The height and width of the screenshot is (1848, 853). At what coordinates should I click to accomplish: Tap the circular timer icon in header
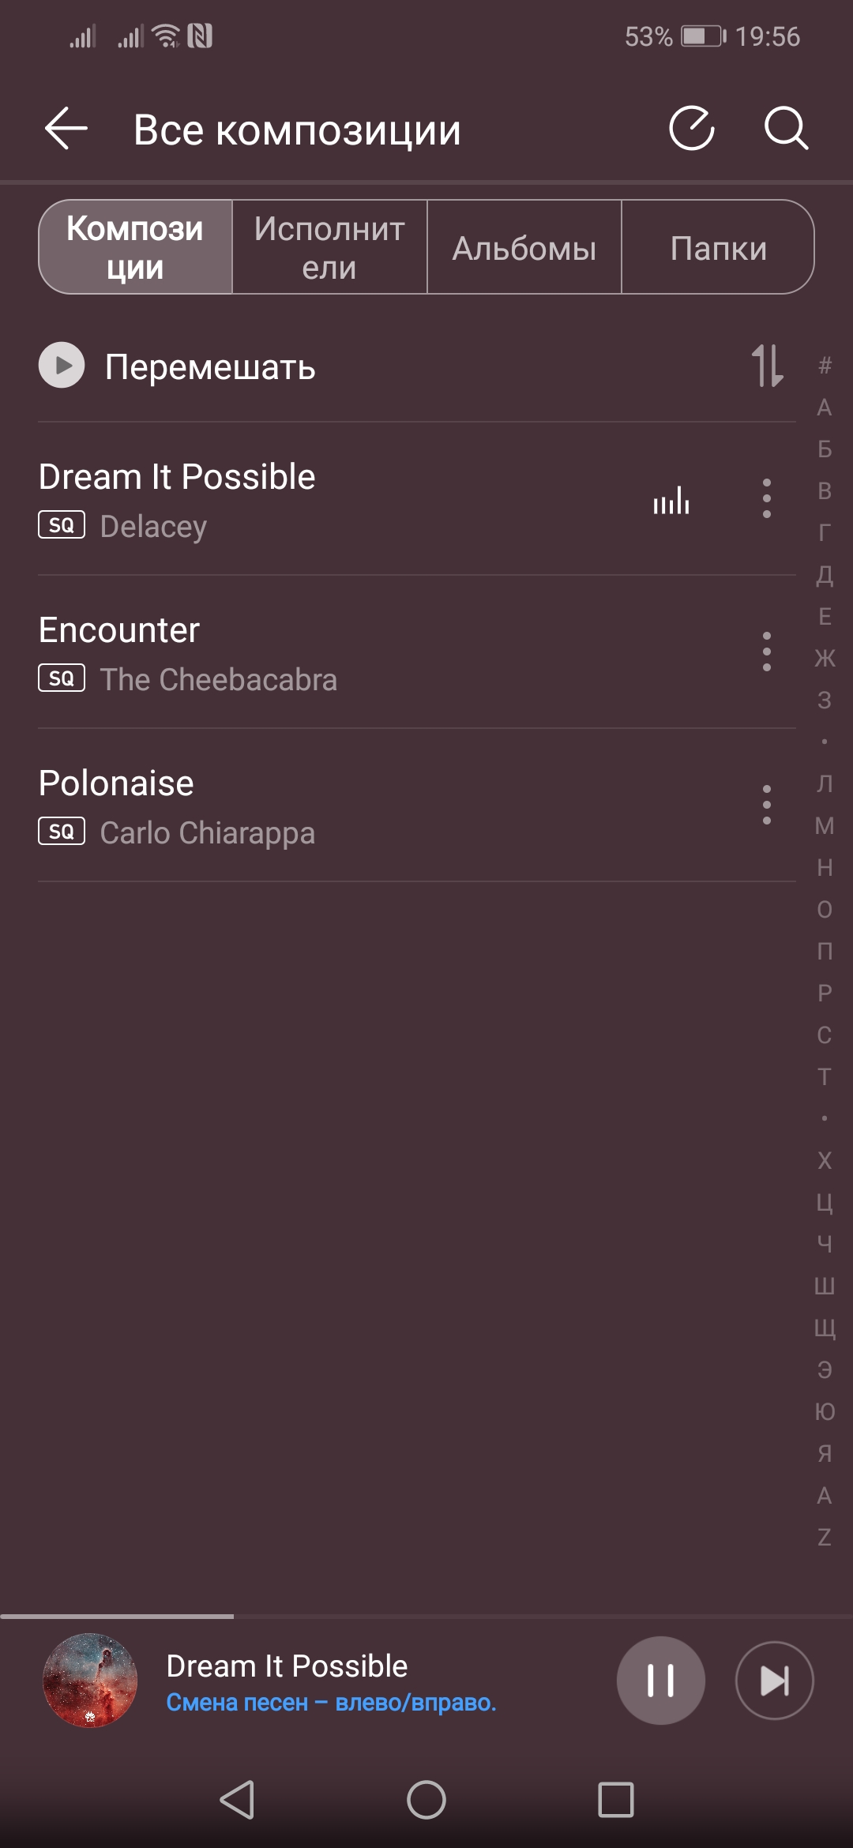[x=692, y=129]
